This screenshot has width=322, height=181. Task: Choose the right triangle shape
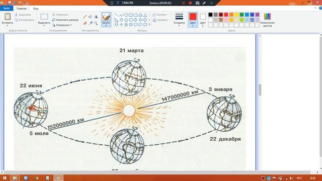[116, 20]
